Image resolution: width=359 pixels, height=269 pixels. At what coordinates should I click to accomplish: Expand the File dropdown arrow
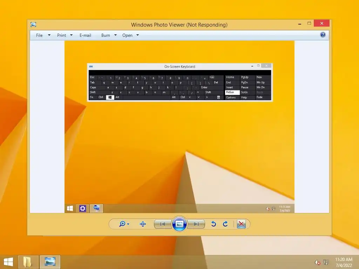coord(49,35)
